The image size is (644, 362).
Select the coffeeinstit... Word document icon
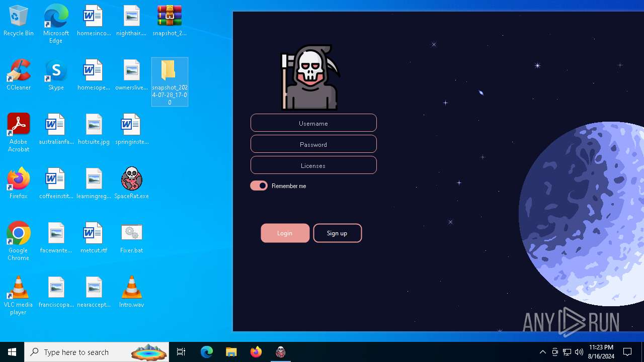pos(56,184)
